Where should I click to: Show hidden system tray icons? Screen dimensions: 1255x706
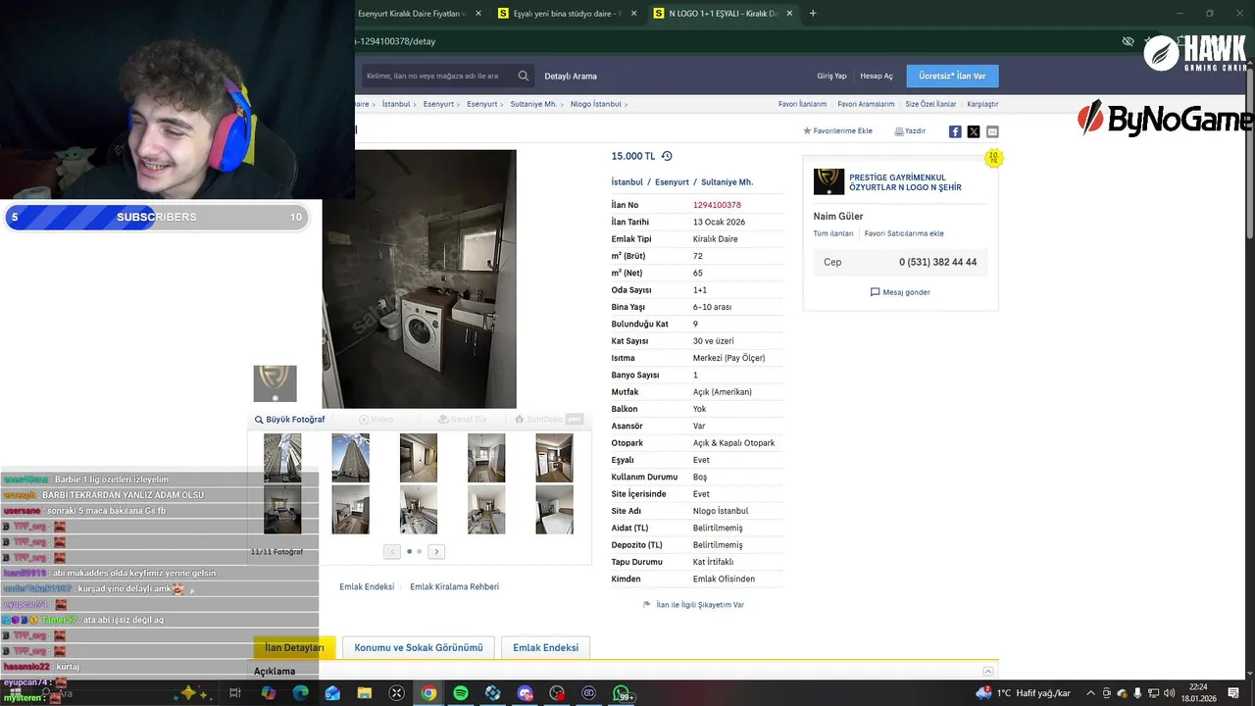[x=1090, y=693]
